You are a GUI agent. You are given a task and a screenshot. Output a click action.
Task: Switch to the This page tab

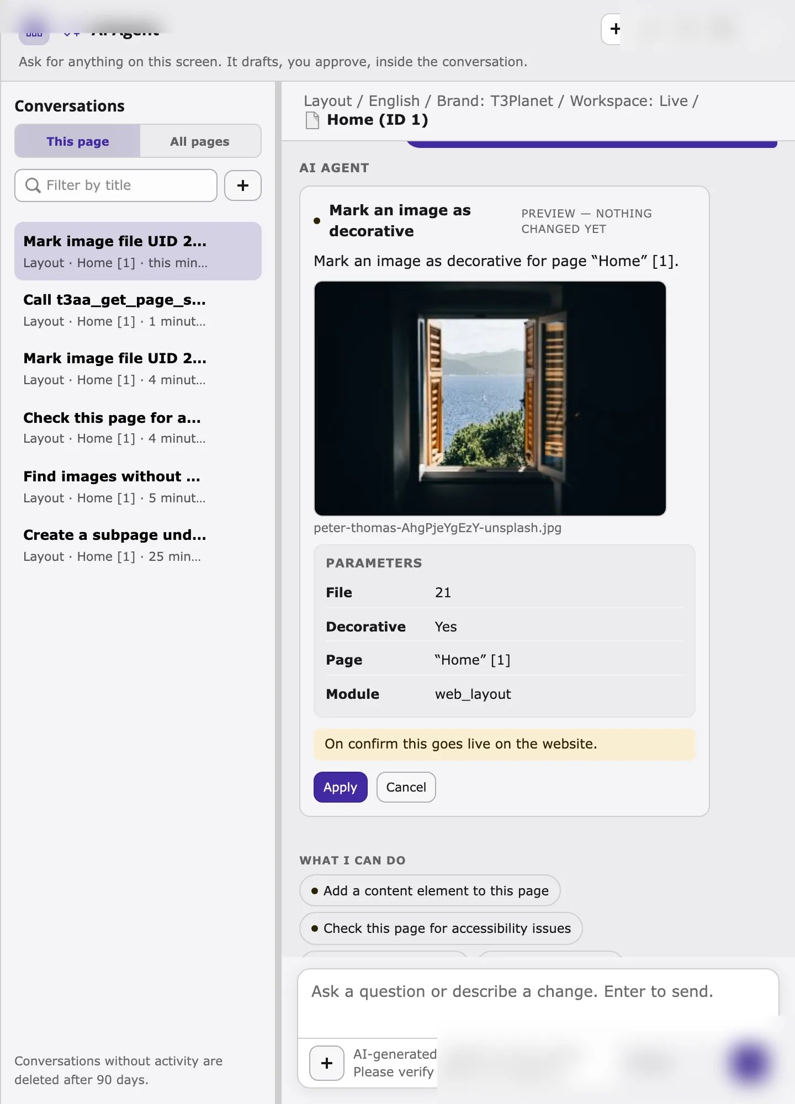click(x=78, y=141)
